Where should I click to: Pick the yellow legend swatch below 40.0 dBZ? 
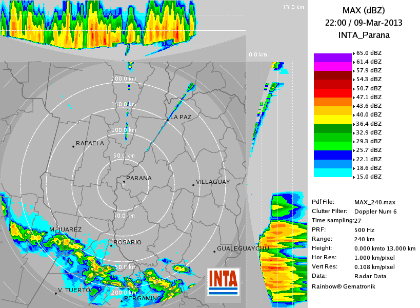(333, 119)
